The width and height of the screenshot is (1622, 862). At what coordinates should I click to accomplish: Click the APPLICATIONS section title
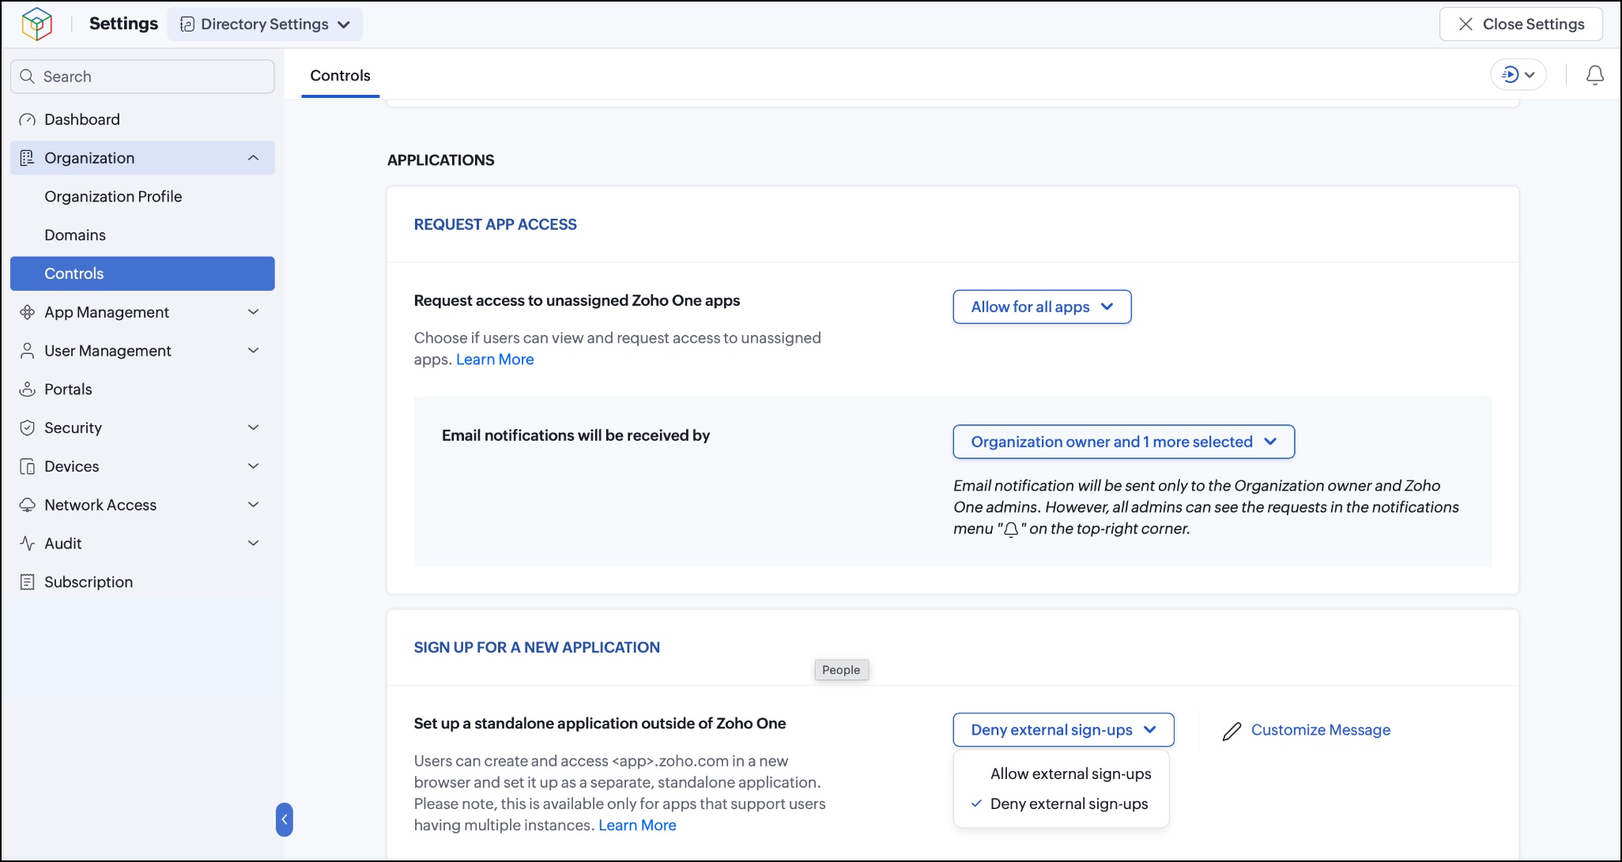(x=441, y=160)
